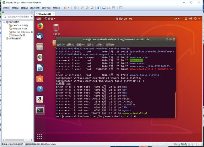Open Files manager from the dock

[x=40, y=47]
